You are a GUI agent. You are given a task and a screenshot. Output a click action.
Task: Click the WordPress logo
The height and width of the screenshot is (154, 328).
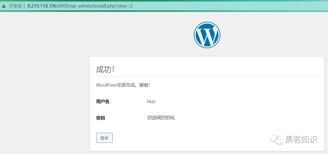[x=207, y=35]
